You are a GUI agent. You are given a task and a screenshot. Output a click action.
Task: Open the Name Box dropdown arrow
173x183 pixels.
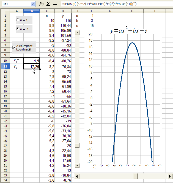pos(33,4)
